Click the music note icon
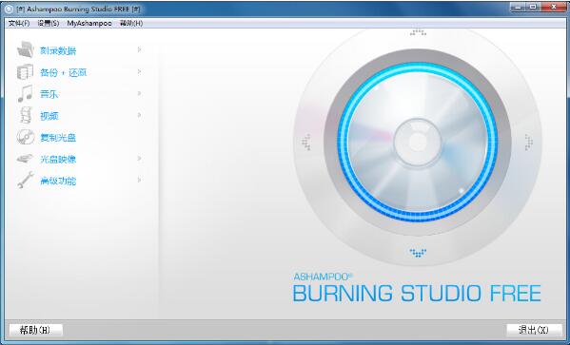This screenshot has width=570, height=345. [26, 93]
